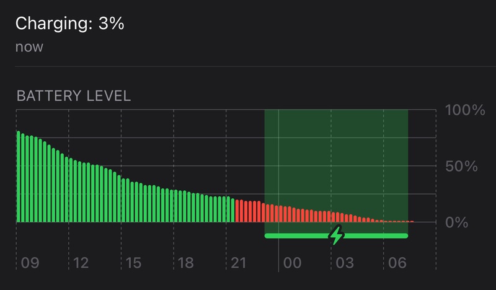The width and height of the screenshot is (496, 290).
Task: Tap the 09 hour label
Action: pyautogui.click(x=30, y=263)
